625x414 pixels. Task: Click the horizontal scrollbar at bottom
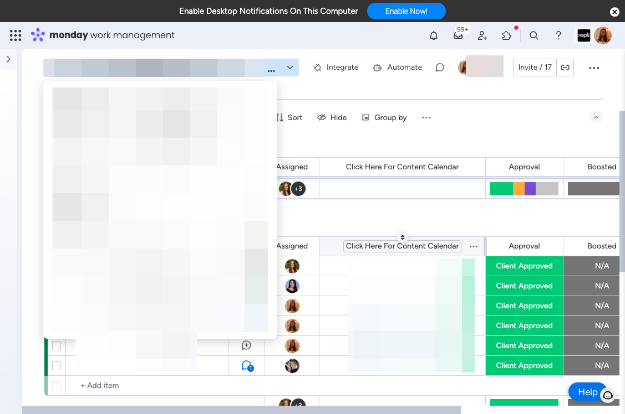point(242,410)
